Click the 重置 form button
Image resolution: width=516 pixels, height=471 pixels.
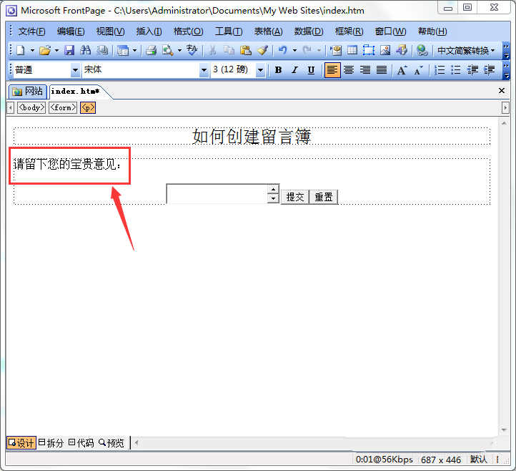coord(324,197)
